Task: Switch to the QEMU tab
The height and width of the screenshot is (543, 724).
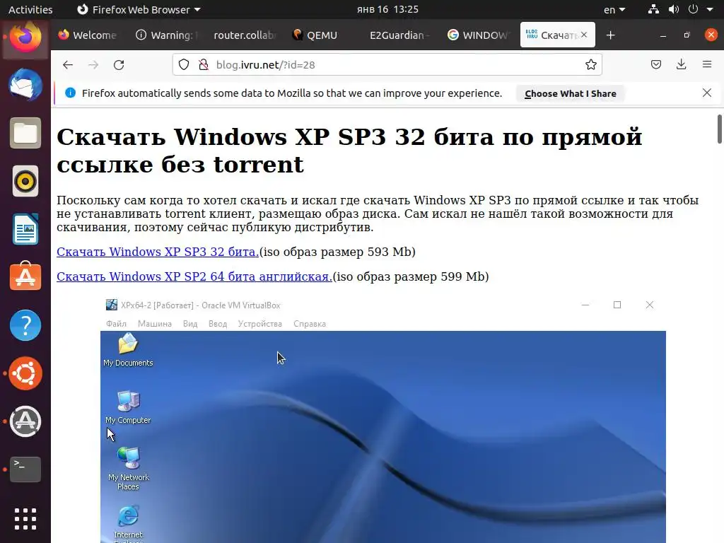Action: [322, 35]
